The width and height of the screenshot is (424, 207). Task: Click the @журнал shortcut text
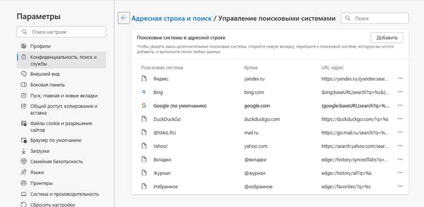pos(255,173)
